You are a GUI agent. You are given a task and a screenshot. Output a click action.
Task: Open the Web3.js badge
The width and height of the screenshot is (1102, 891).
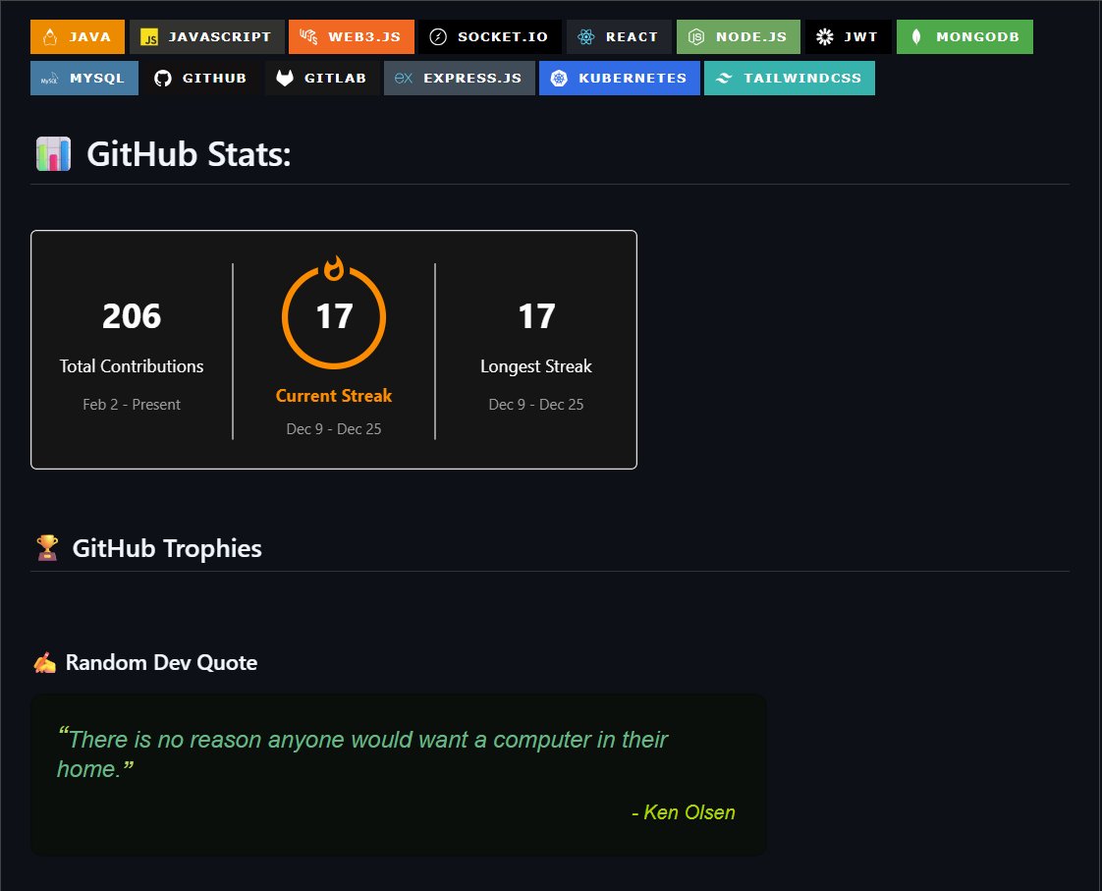(352, 36)
